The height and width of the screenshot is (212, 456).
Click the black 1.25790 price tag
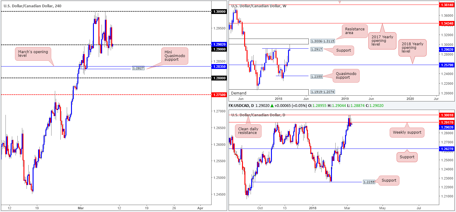point(447,65)
